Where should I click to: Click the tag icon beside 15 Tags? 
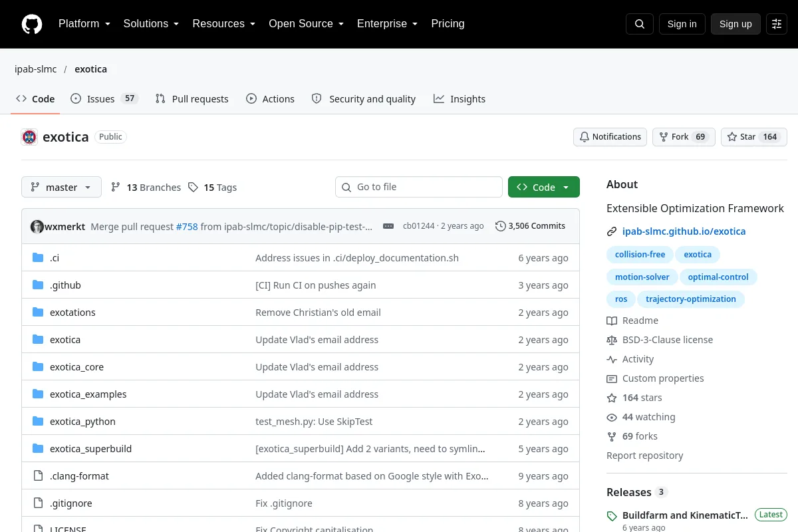tap(193, 188)
